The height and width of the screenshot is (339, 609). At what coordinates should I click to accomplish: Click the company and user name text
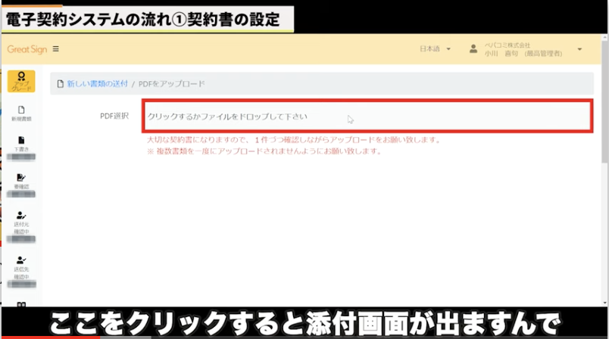click(x=523, y=49)
